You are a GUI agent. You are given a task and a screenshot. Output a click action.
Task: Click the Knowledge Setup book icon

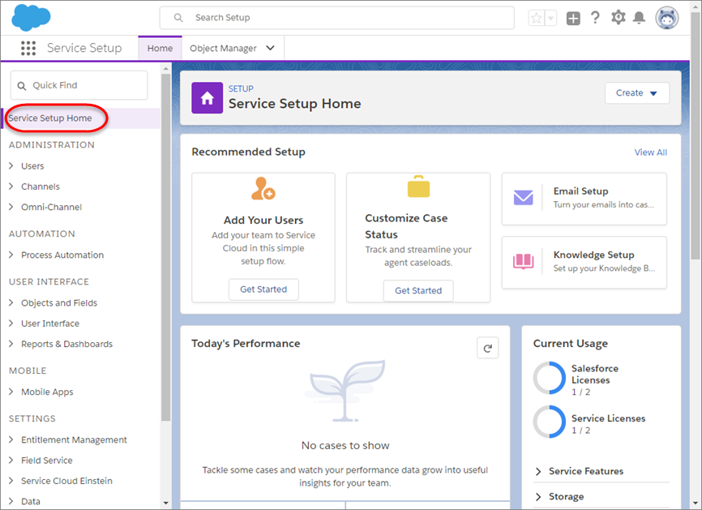coord(524,261)
